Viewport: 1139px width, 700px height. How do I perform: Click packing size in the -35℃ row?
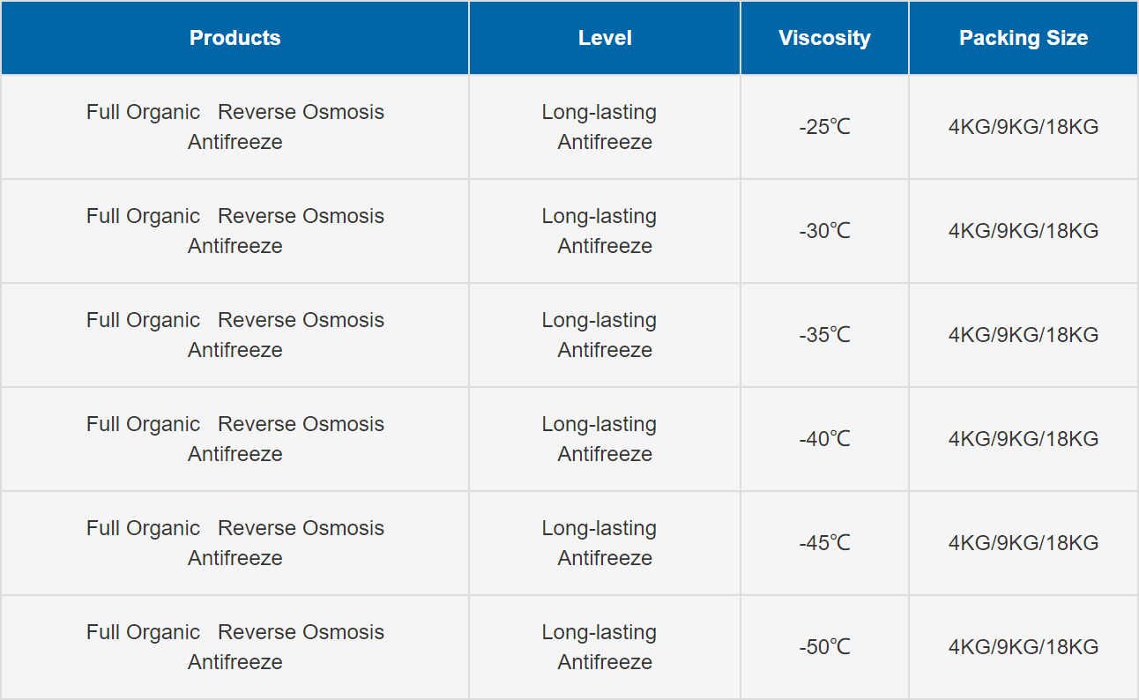point(1024,335)
